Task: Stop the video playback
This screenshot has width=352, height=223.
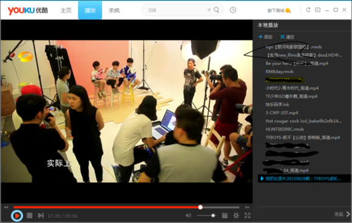Action: (29, 216)
